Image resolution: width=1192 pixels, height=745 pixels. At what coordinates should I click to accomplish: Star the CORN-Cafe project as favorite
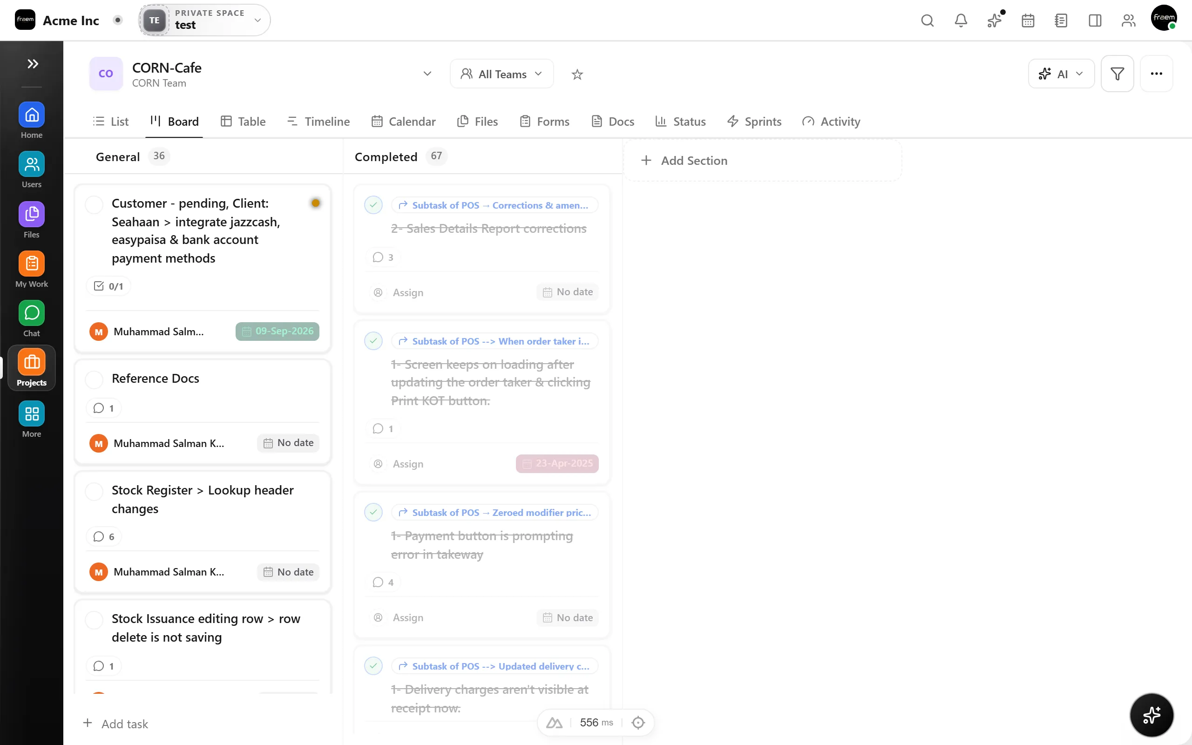577,74
